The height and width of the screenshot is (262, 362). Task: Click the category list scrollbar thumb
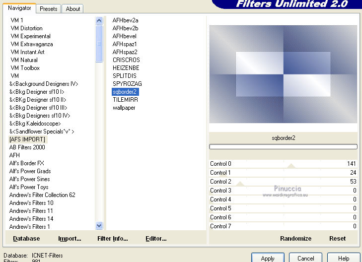[99, 43]
